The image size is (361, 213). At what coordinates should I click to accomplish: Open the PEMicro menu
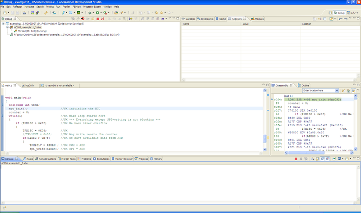[x=77, y=7]
